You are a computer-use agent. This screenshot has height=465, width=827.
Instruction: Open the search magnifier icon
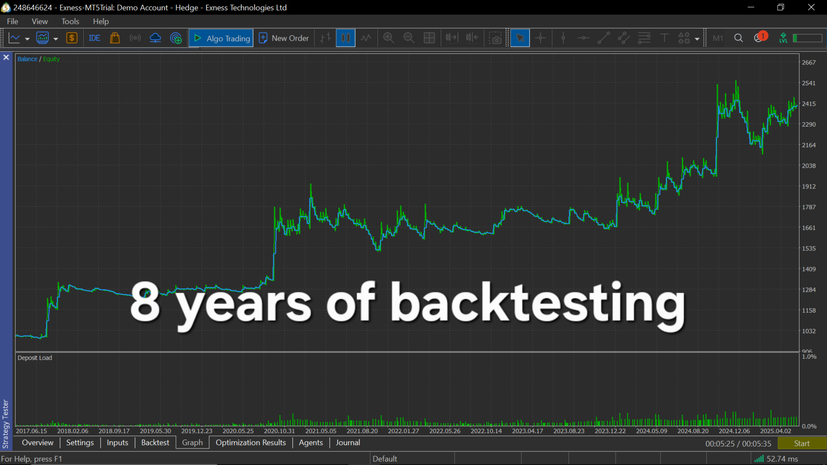pyautogui.click(x=738, y=38)
